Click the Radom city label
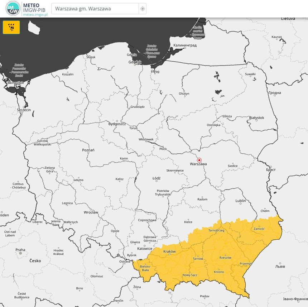The image size is (308, 307). pos(202,200)
